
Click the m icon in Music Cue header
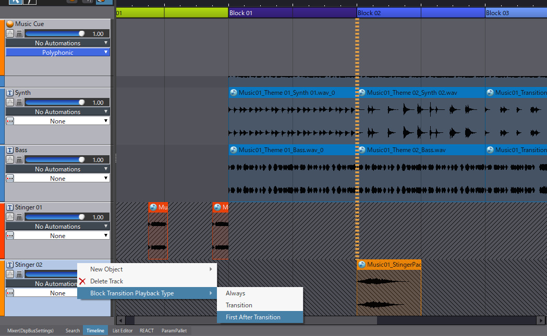(19, 34)
